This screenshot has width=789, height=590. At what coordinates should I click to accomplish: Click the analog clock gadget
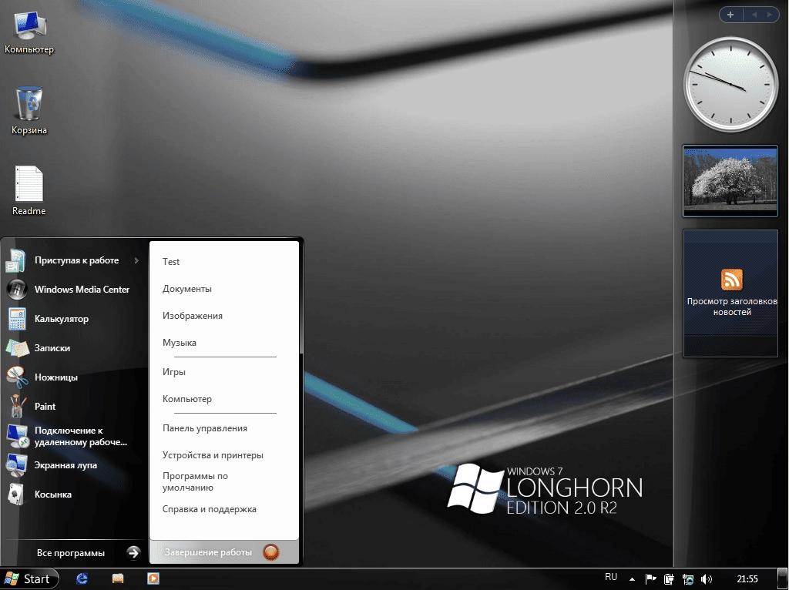pos(730,84)
